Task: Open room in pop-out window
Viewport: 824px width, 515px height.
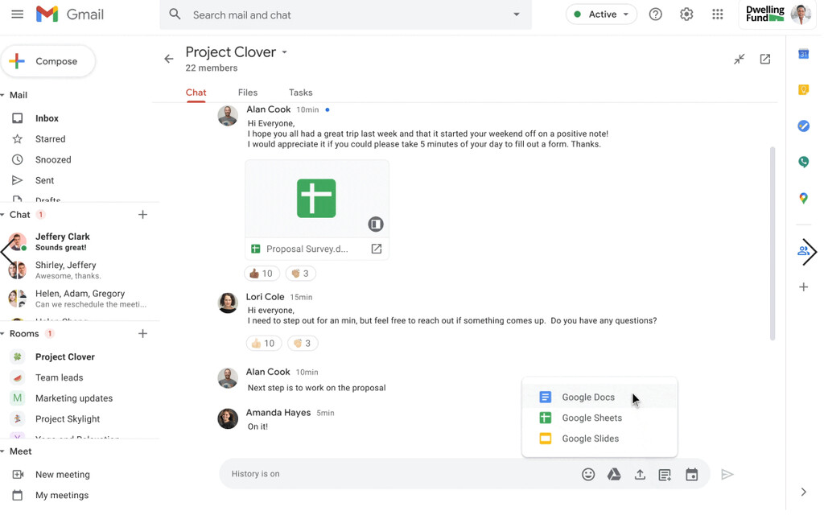Action: coord(765,59)
